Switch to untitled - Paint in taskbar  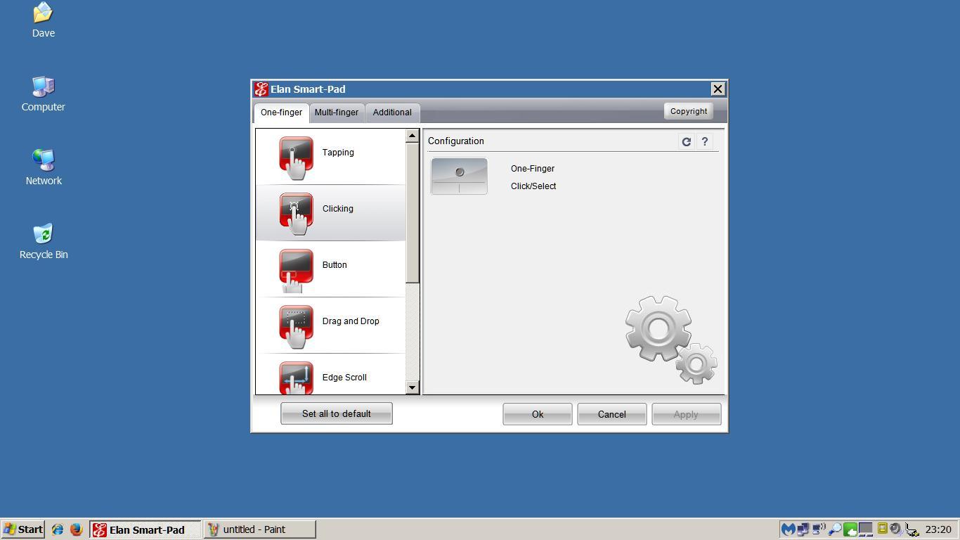click(x=259, y=529)
